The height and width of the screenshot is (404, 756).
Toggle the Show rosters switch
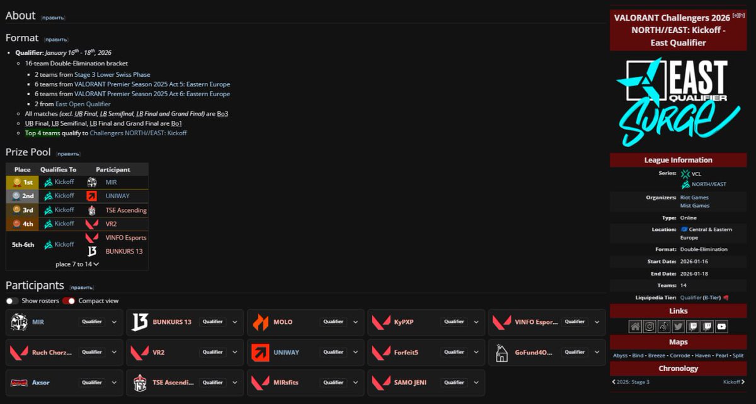click(13, 301)
